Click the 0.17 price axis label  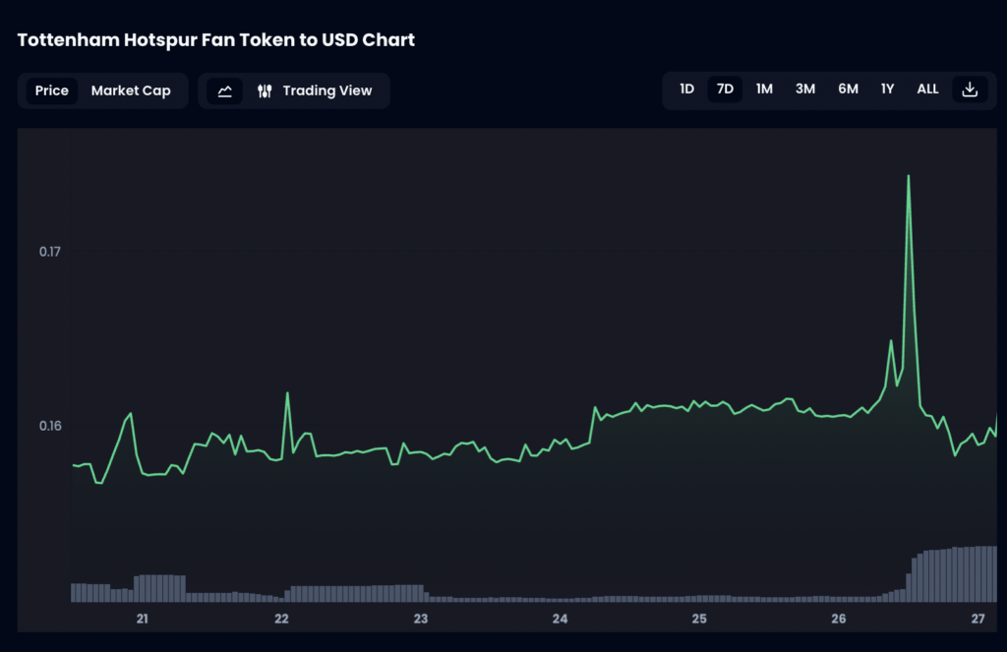tap(50, 252)
